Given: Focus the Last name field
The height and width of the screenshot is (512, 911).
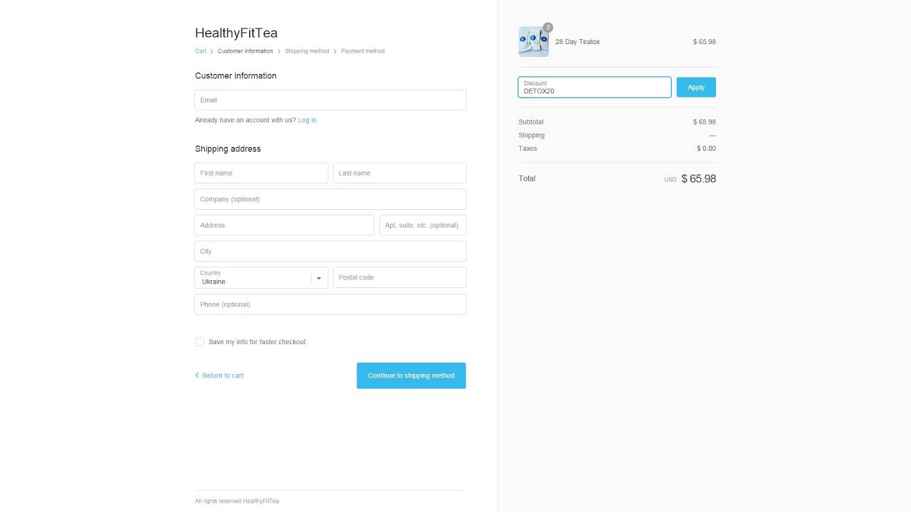Looking at the screenshot, I should [x=399, y=174].
